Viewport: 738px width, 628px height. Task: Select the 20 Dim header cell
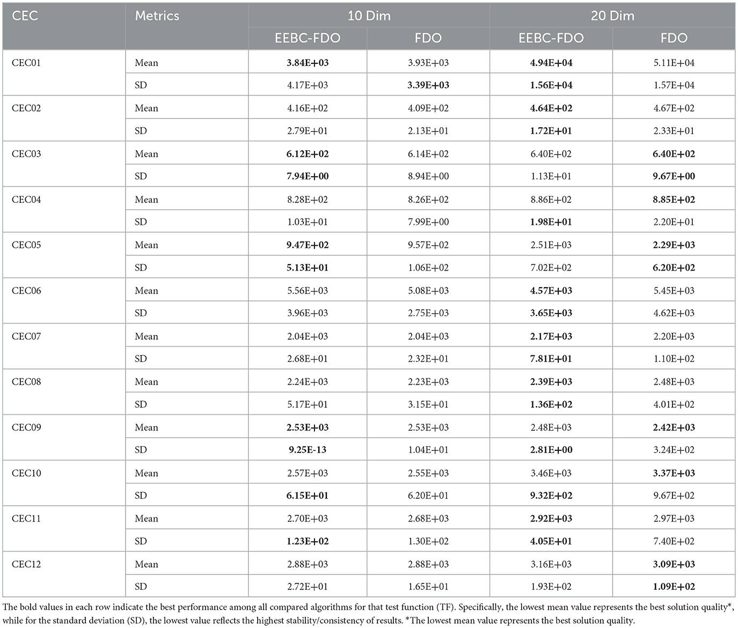pyautogui.click(x=612, y=16)
